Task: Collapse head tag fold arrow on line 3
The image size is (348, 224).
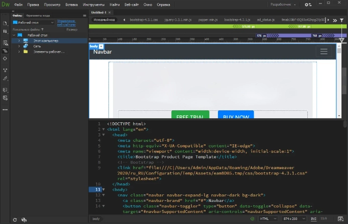Action: 103,135
